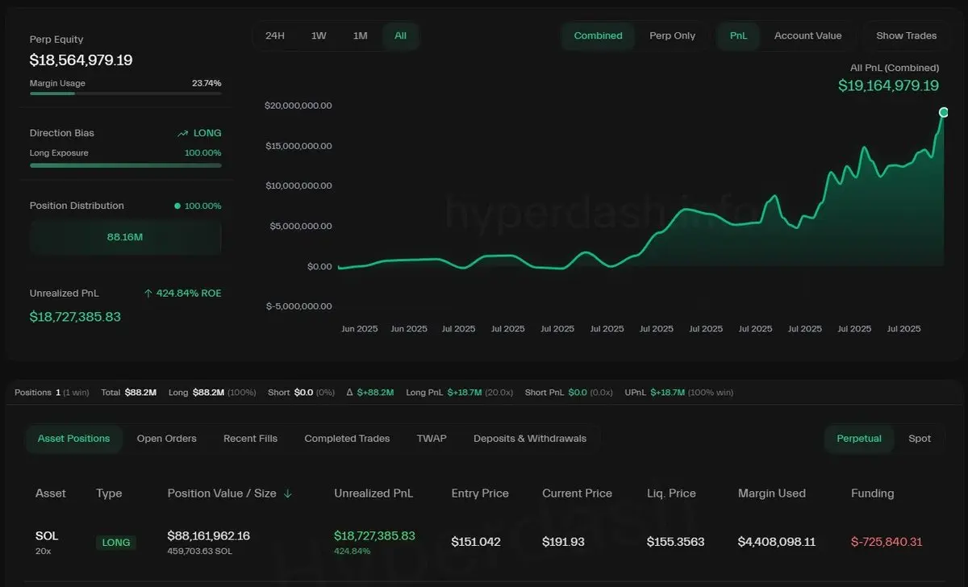
Task: Click the Positions 1 (1 win) summary
Action: coord(52,393)
